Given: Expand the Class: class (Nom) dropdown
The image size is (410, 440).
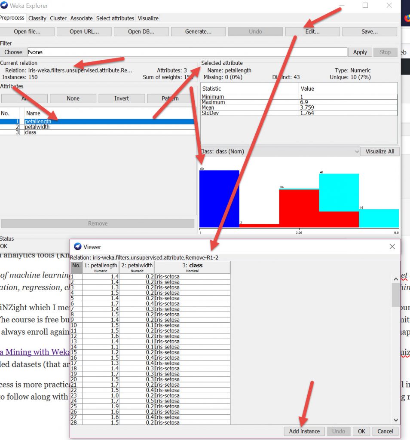Looking at the screenshot, I should (280, 151).
